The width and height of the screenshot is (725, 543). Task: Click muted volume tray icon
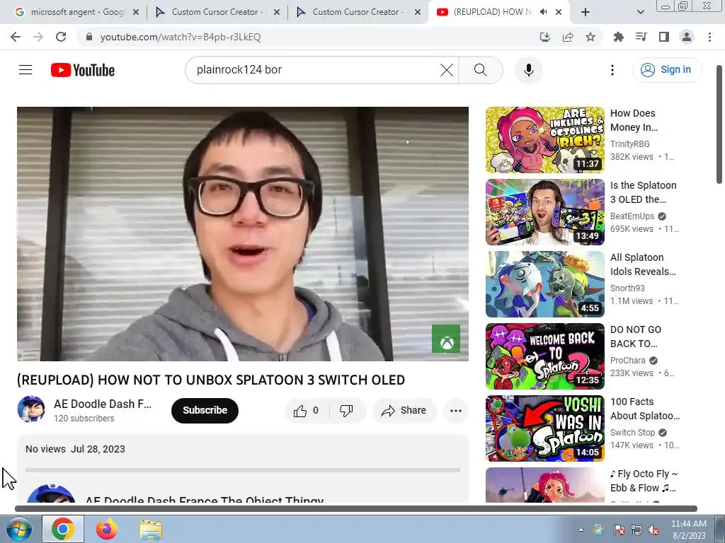pyautogui.click(x=653, y=530)
